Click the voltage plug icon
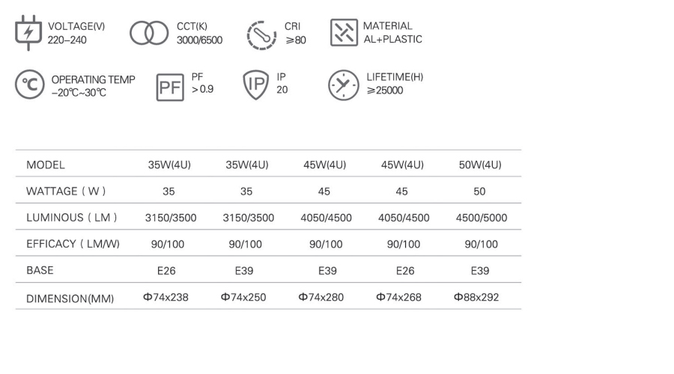Screen dimensions: 674x374 click(x=29, y=34)
